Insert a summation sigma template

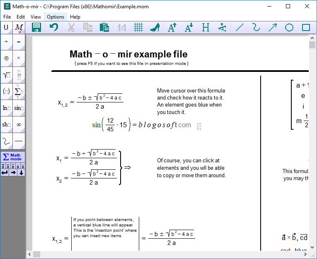pos(19,92)
